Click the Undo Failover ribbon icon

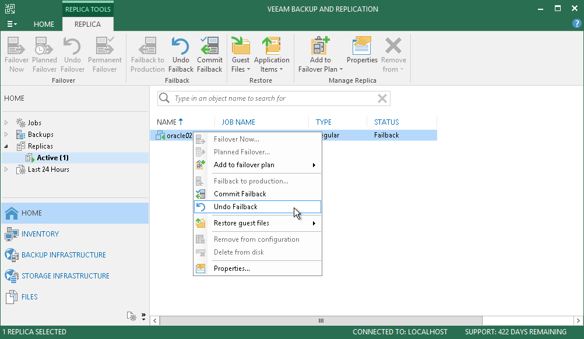click(x=72, y=54)
